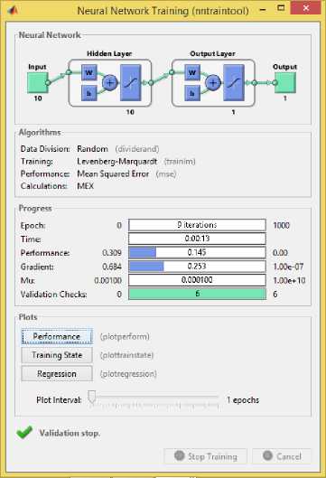Click the Hidden Layer b bias block
The height and width of the screenshot is (478, 326).
[89, 93]
